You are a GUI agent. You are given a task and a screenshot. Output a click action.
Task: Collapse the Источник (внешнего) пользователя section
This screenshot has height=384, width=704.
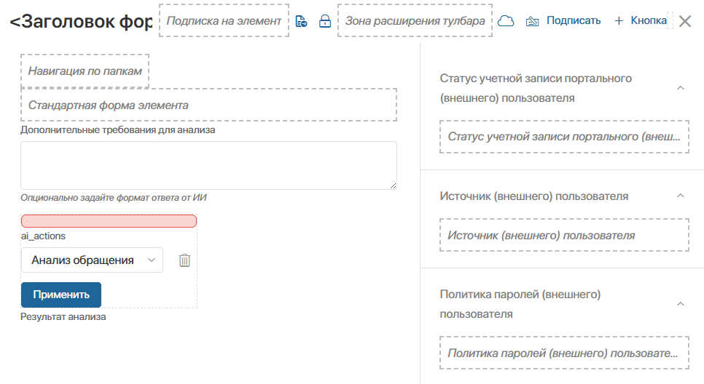tap(681, 196)
